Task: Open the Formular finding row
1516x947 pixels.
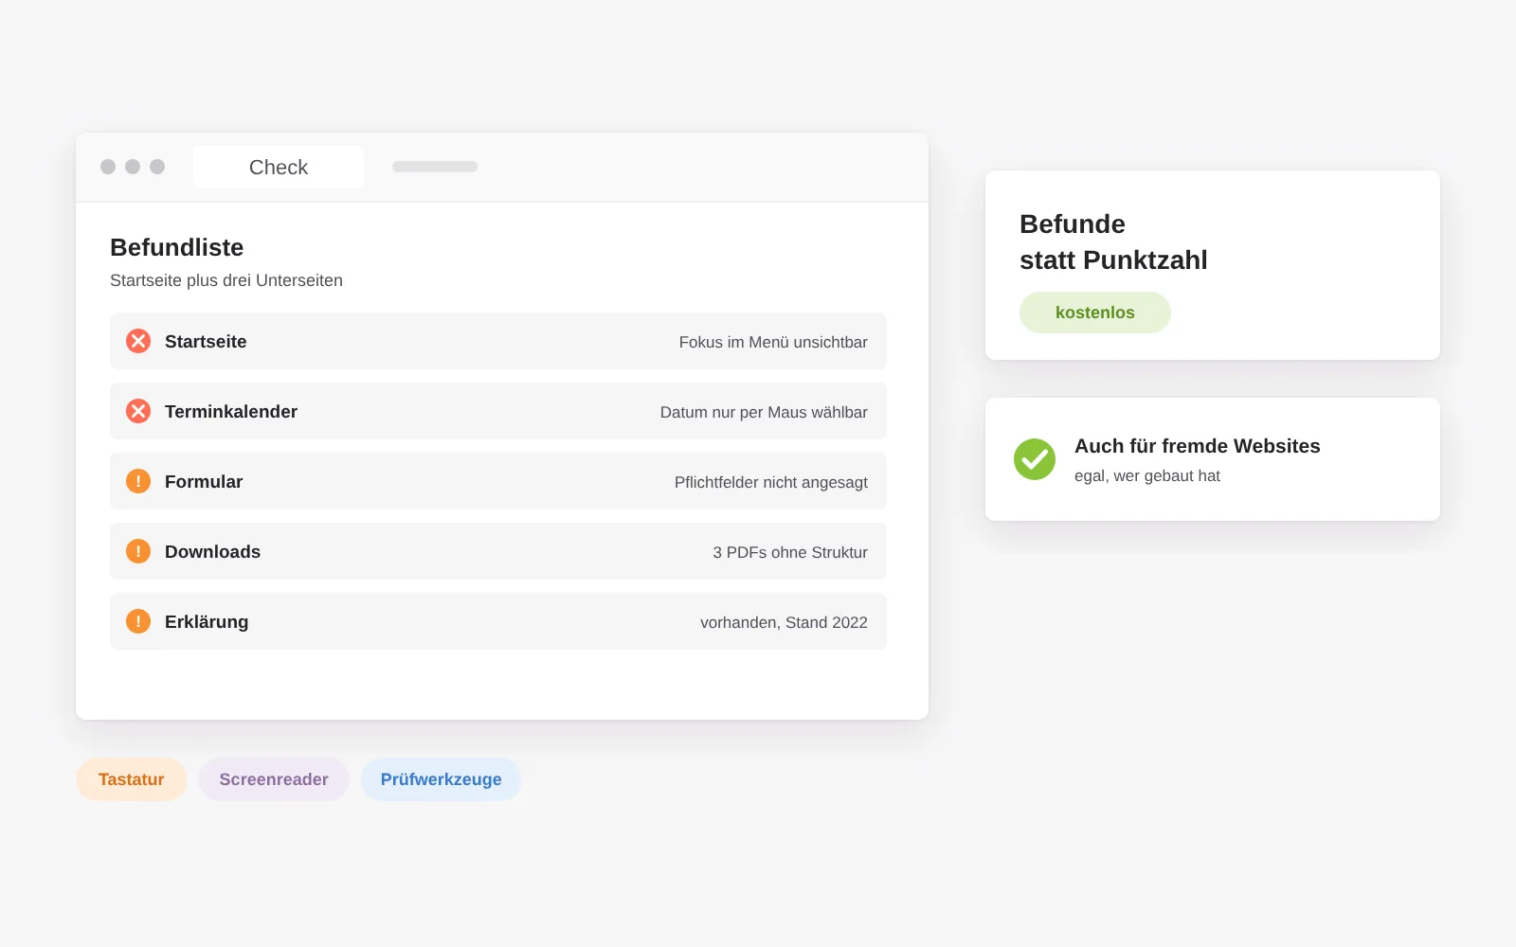Action: [x=498, y=481]
